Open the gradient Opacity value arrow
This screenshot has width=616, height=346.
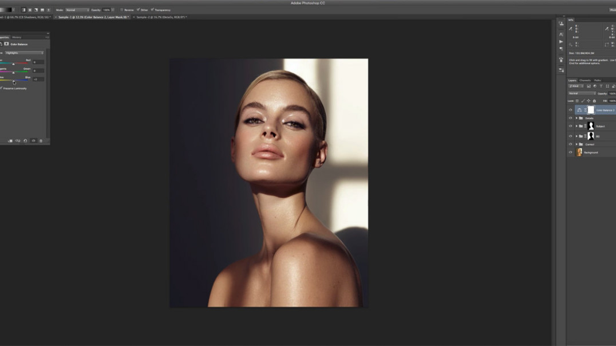113,10
